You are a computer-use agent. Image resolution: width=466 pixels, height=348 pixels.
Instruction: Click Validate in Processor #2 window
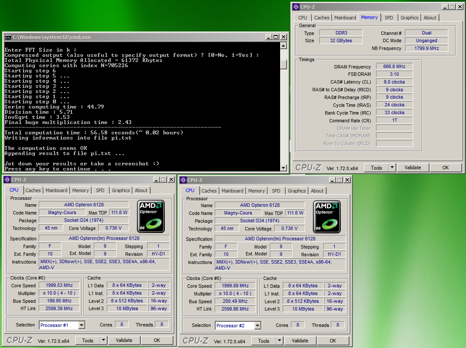[x=300, y=341]
